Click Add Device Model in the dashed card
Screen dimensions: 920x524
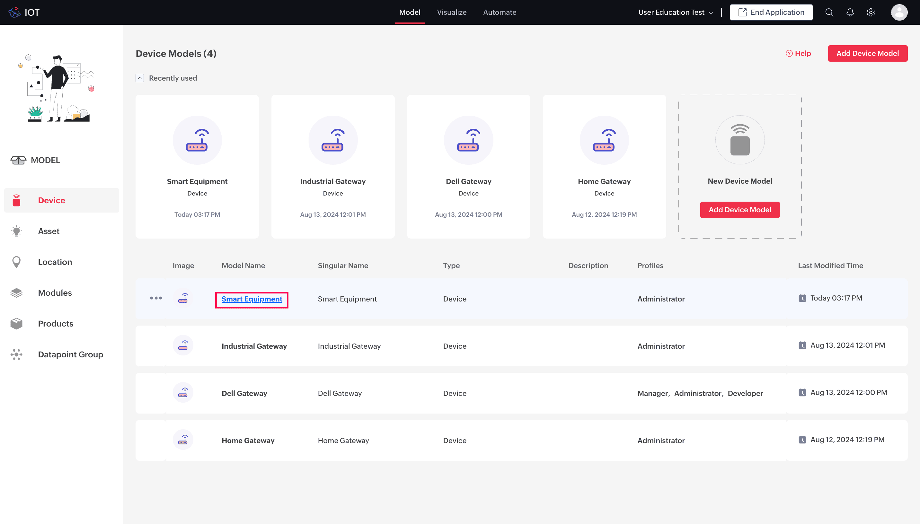click(x=740, y=210)
